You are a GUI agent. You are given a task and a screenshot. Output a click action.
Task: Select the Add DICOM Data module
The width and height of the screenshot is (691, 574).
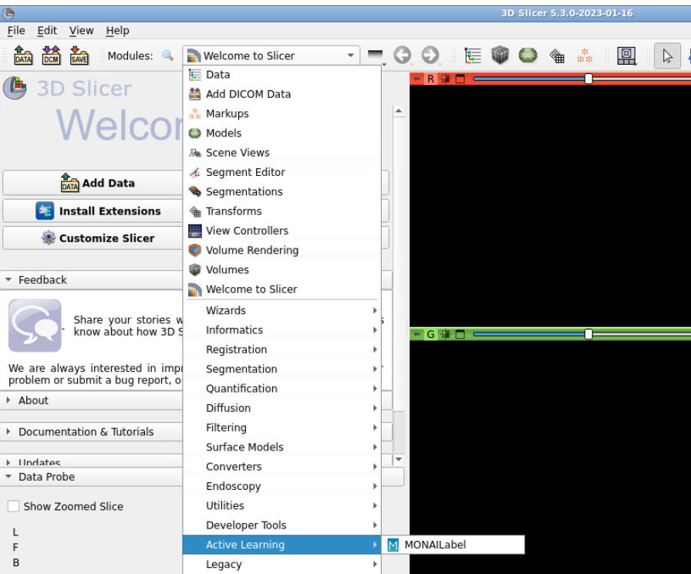(247, 93)
